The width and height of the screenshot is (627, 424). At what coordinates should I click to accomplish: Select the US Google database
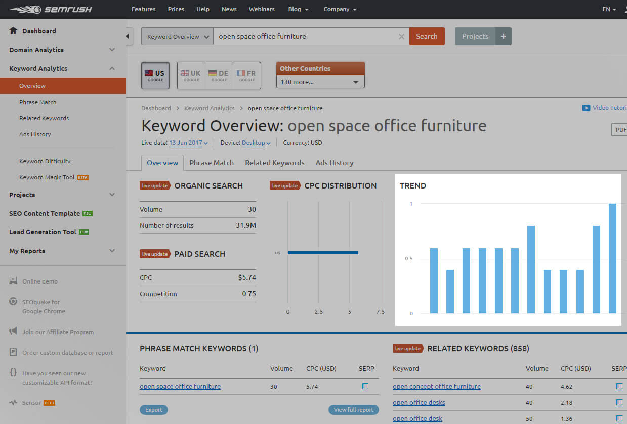tap(155, 76)
